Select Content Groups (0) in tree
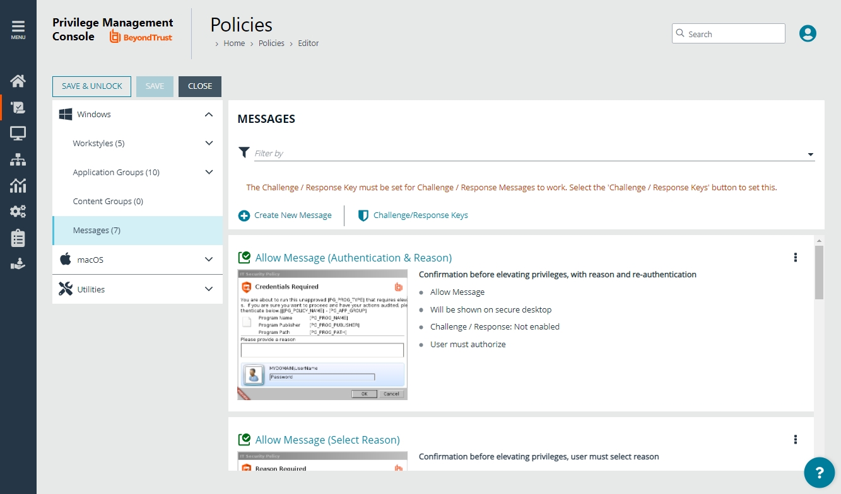 [x=108, y=201]
